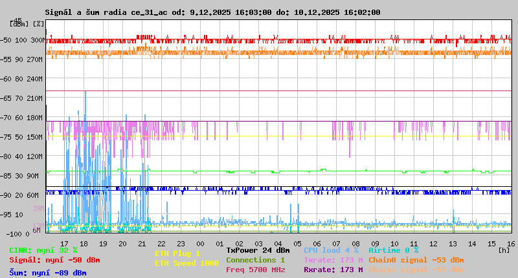
Task: Click the CPU load 4 % legend entry
Action: (x=331, y=250)
